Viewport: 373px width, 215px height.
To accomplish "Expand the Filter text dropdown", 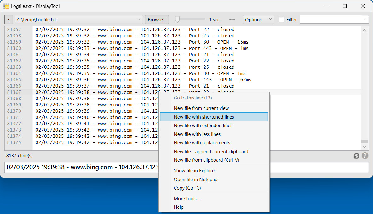I will tap(365, 19).
